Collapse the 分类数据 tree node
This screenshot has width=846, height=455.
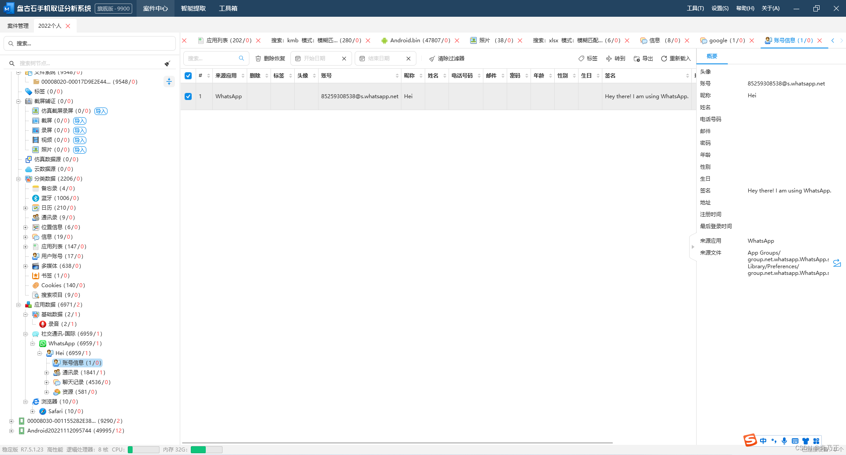pos(19,179)
